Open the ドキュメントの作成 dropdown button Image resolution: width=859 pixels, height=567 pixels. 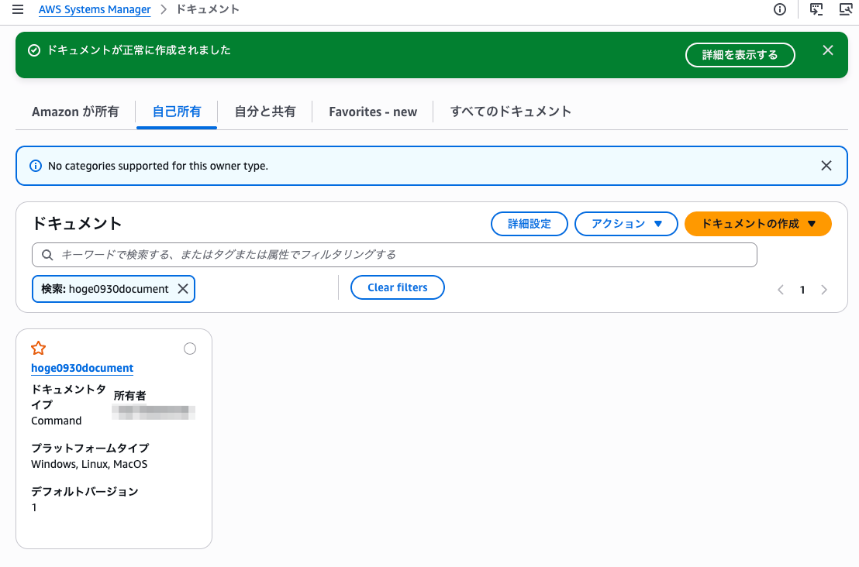click(757, 224)
